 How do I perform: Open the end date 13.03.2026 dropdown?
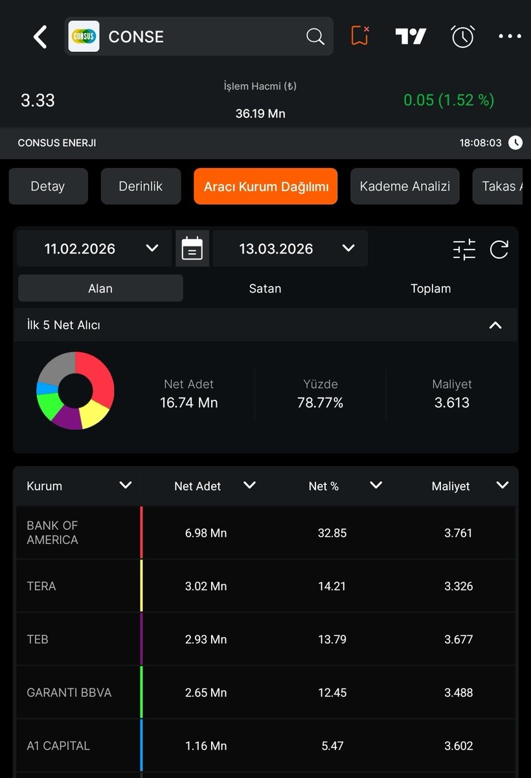[290, 248]
